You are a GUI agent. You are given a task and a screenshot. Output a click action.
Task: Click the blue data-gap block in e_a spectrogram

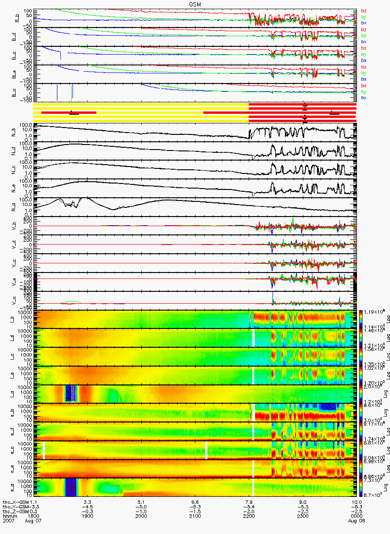[71, 488]
